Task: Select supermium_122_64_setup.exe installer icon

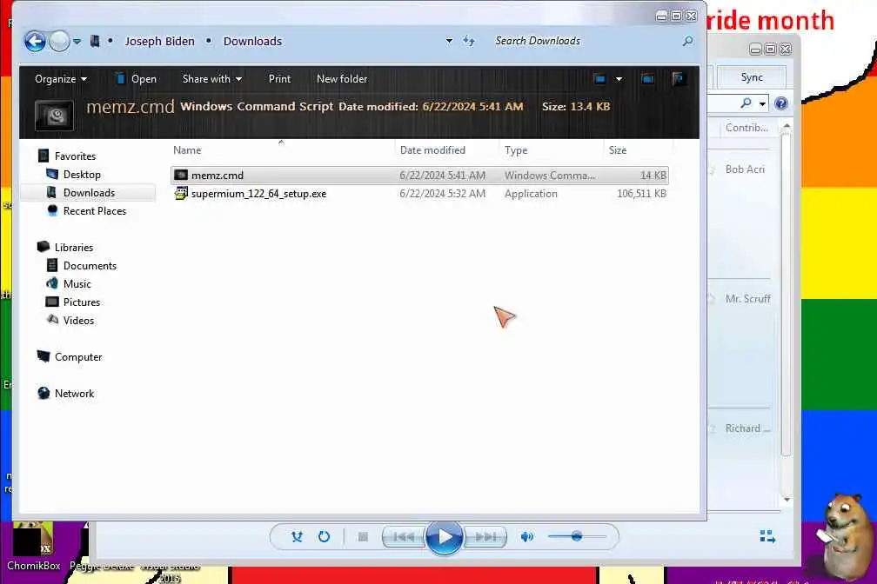Action: [181, 193]
